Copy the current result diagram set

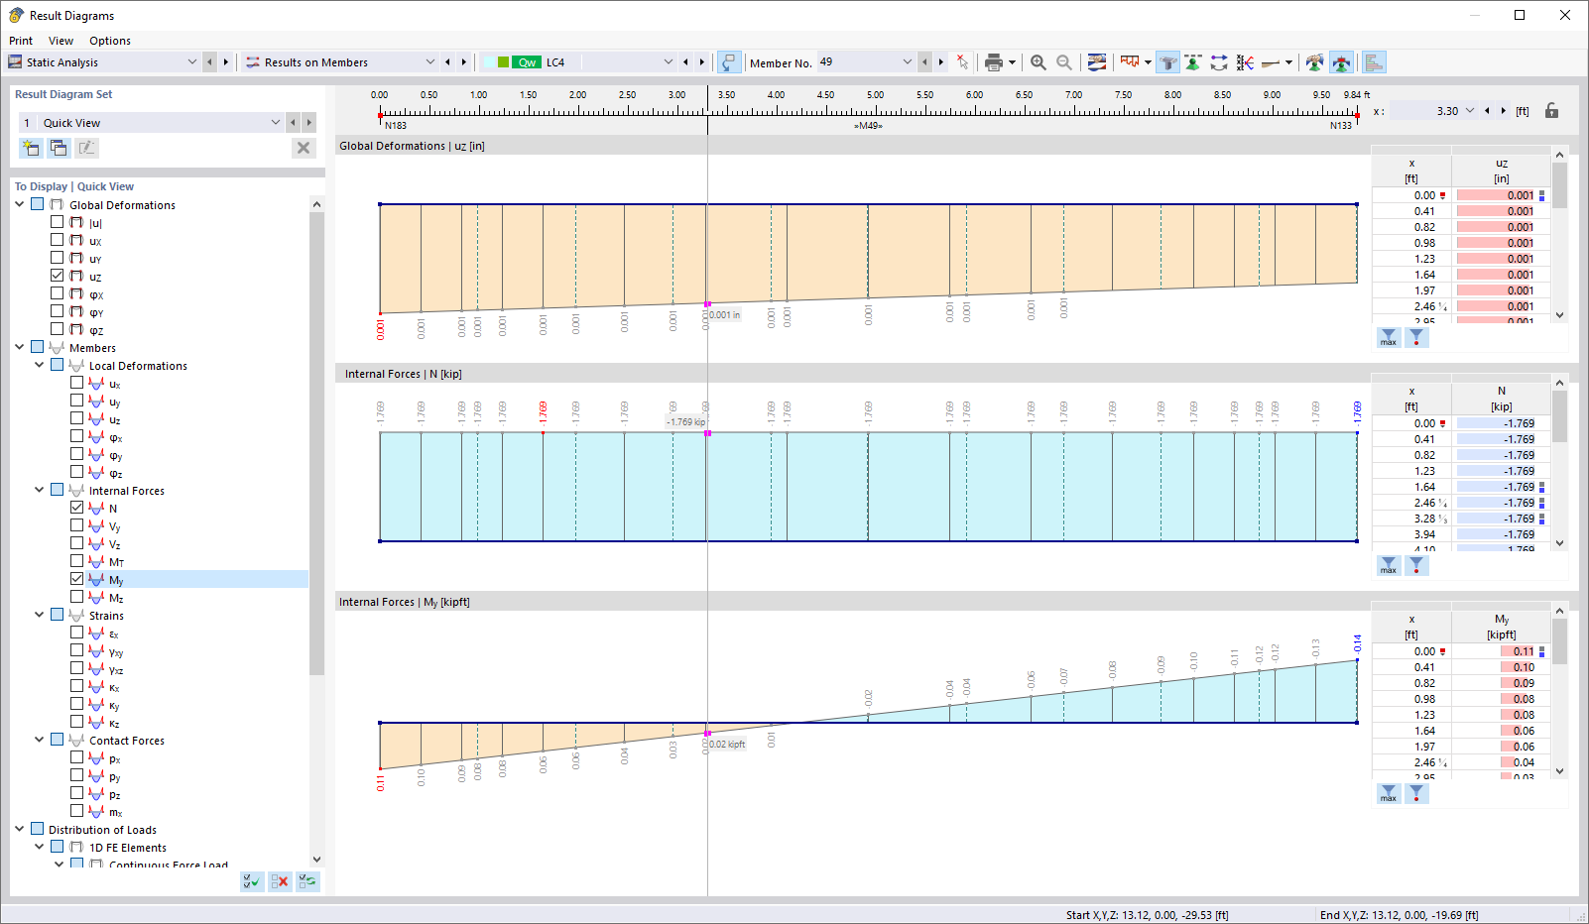point(59,147)
